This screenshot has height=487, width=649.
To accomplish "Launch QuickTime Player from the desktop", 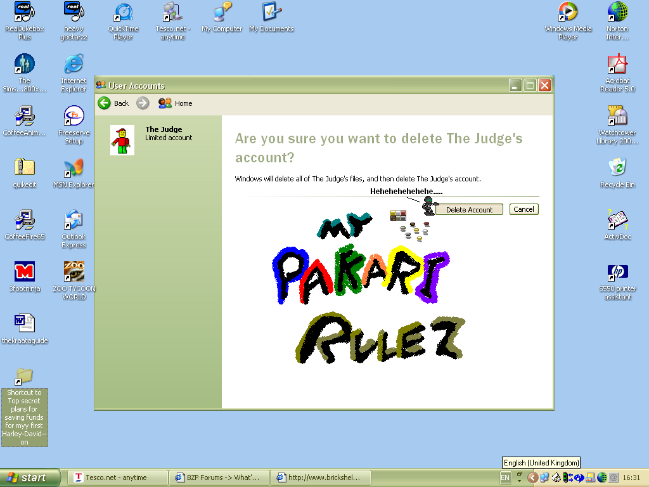I will (x=122, y=14).
